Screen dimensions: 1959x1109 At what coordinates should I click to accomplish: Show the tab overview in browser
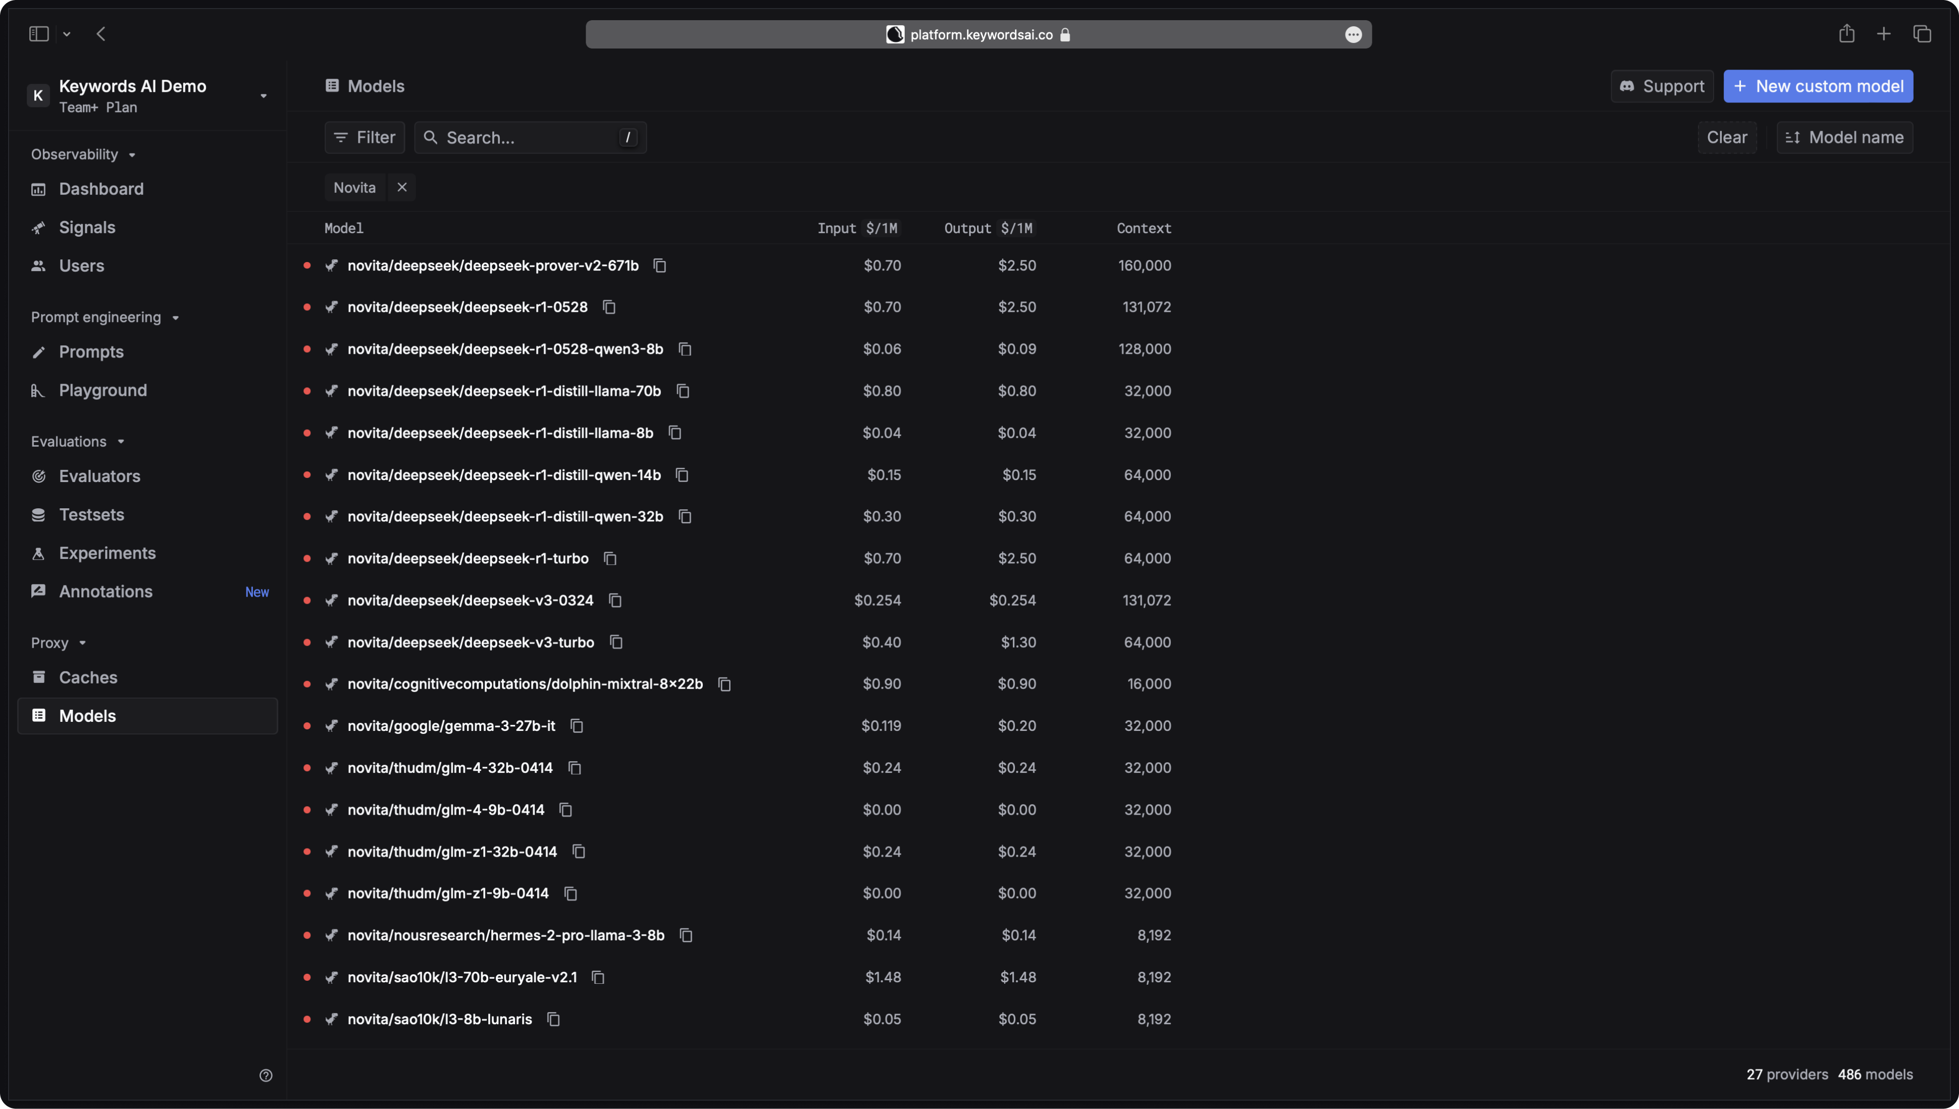(1922, 33)
